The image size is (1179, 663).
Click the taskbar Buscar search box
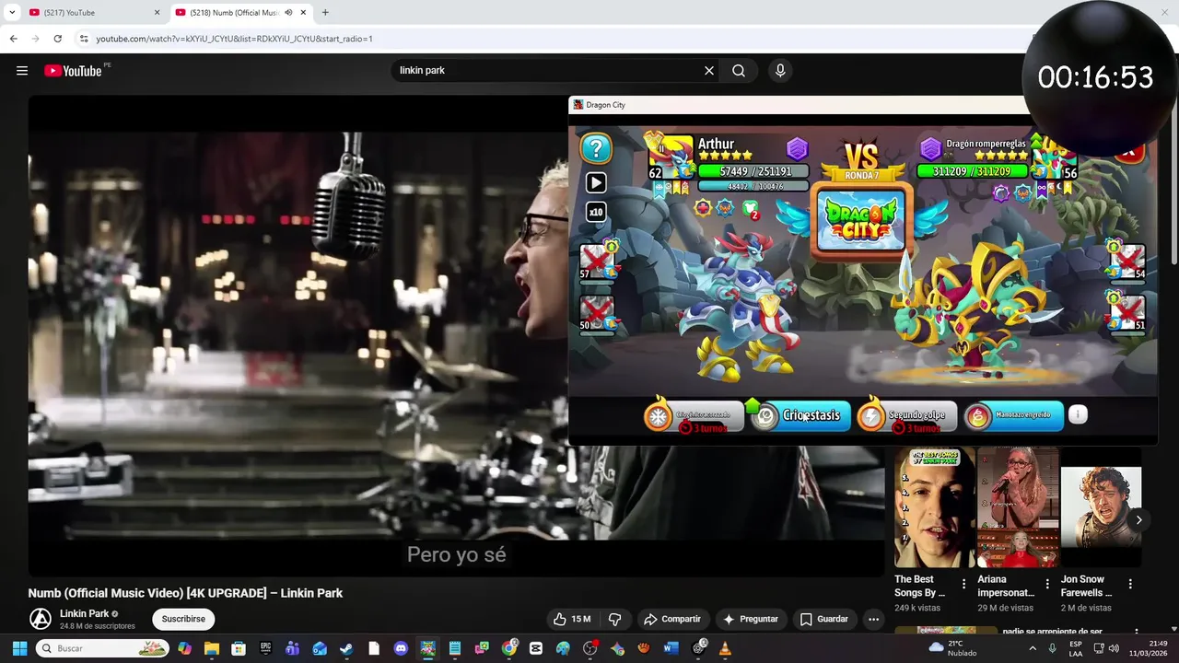[x=102, y=648]
